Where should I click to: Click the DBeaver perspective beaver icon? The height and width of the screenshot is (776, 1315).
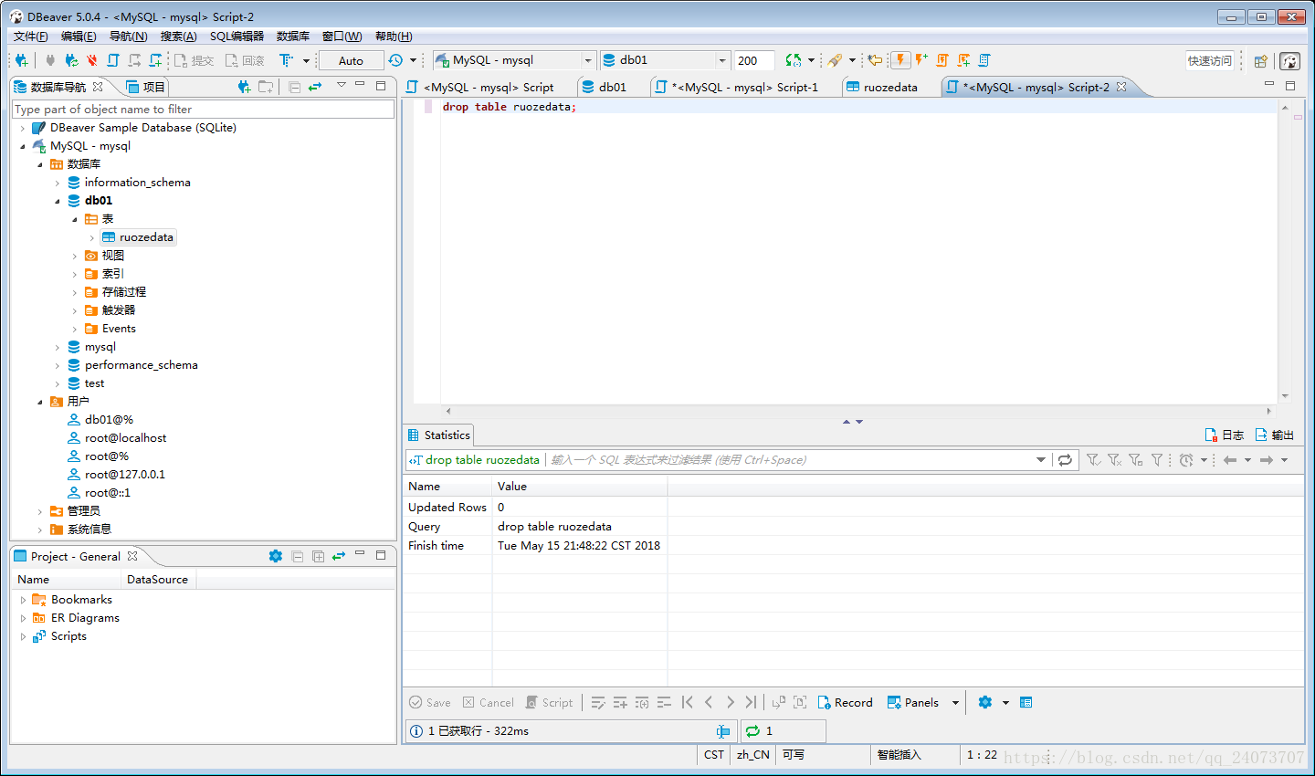1289,61
